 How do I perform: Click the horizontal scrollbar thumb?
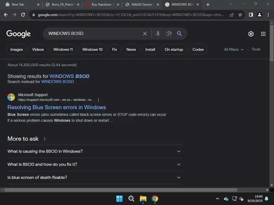[121, 190]
